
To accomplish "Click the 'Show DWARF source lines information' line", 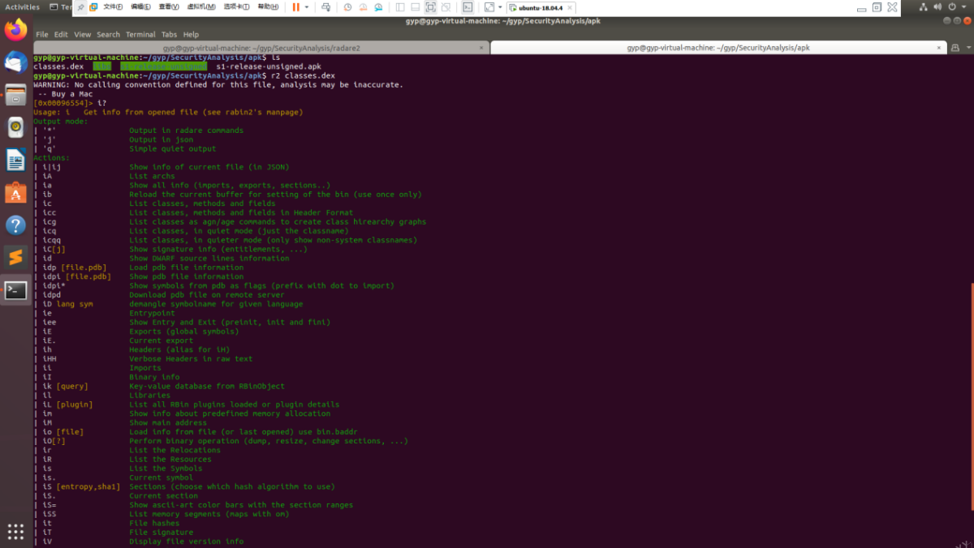I will [209, 259].
